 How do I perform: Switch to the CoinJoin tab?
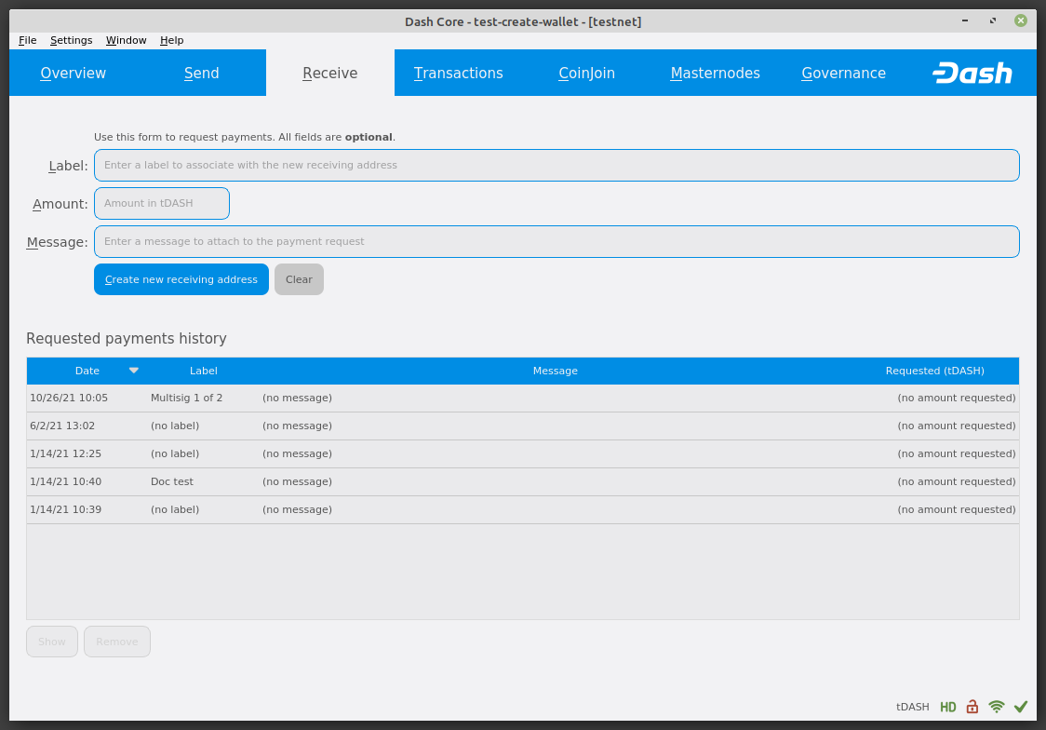586,74
